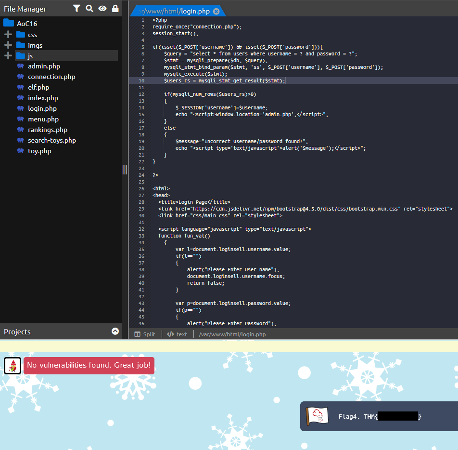Click the flag icon next to Flag4
This screenshot has height=450, width=458.
317,416
